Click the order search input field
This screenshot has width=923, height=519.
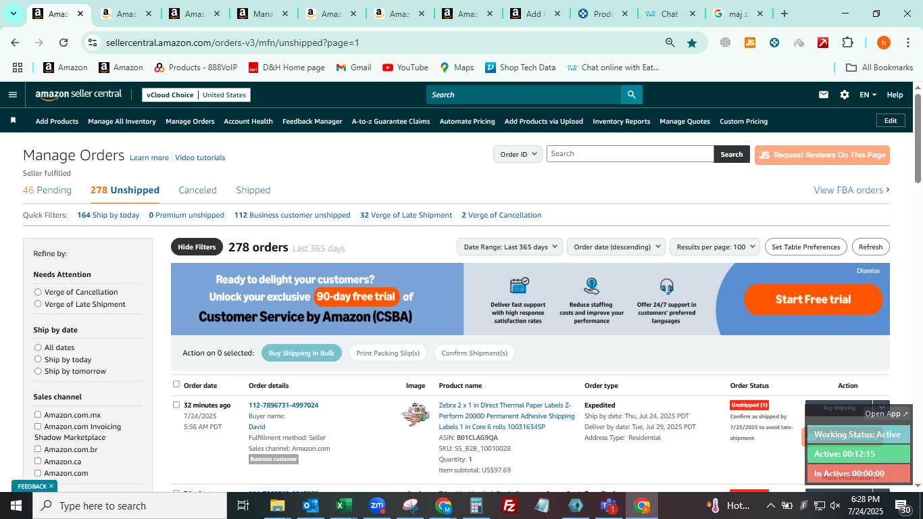630,154
